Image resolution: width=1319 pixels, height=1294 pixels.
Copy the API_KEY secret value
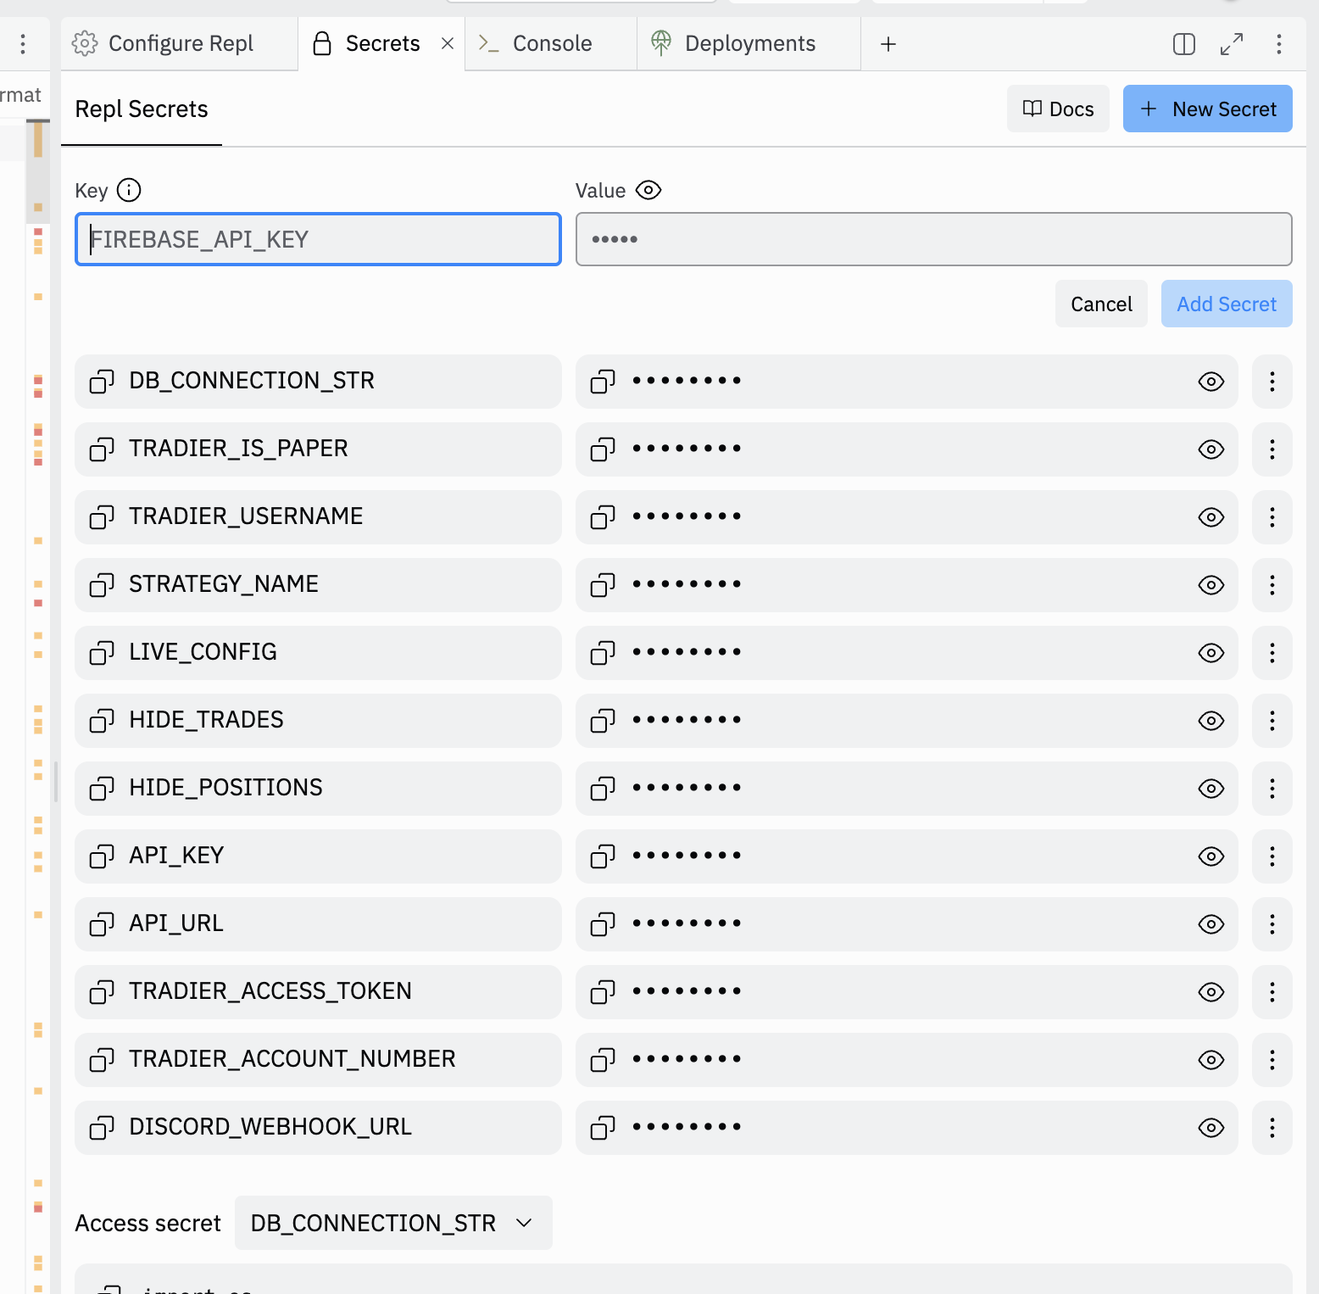[x=603, y=856]
